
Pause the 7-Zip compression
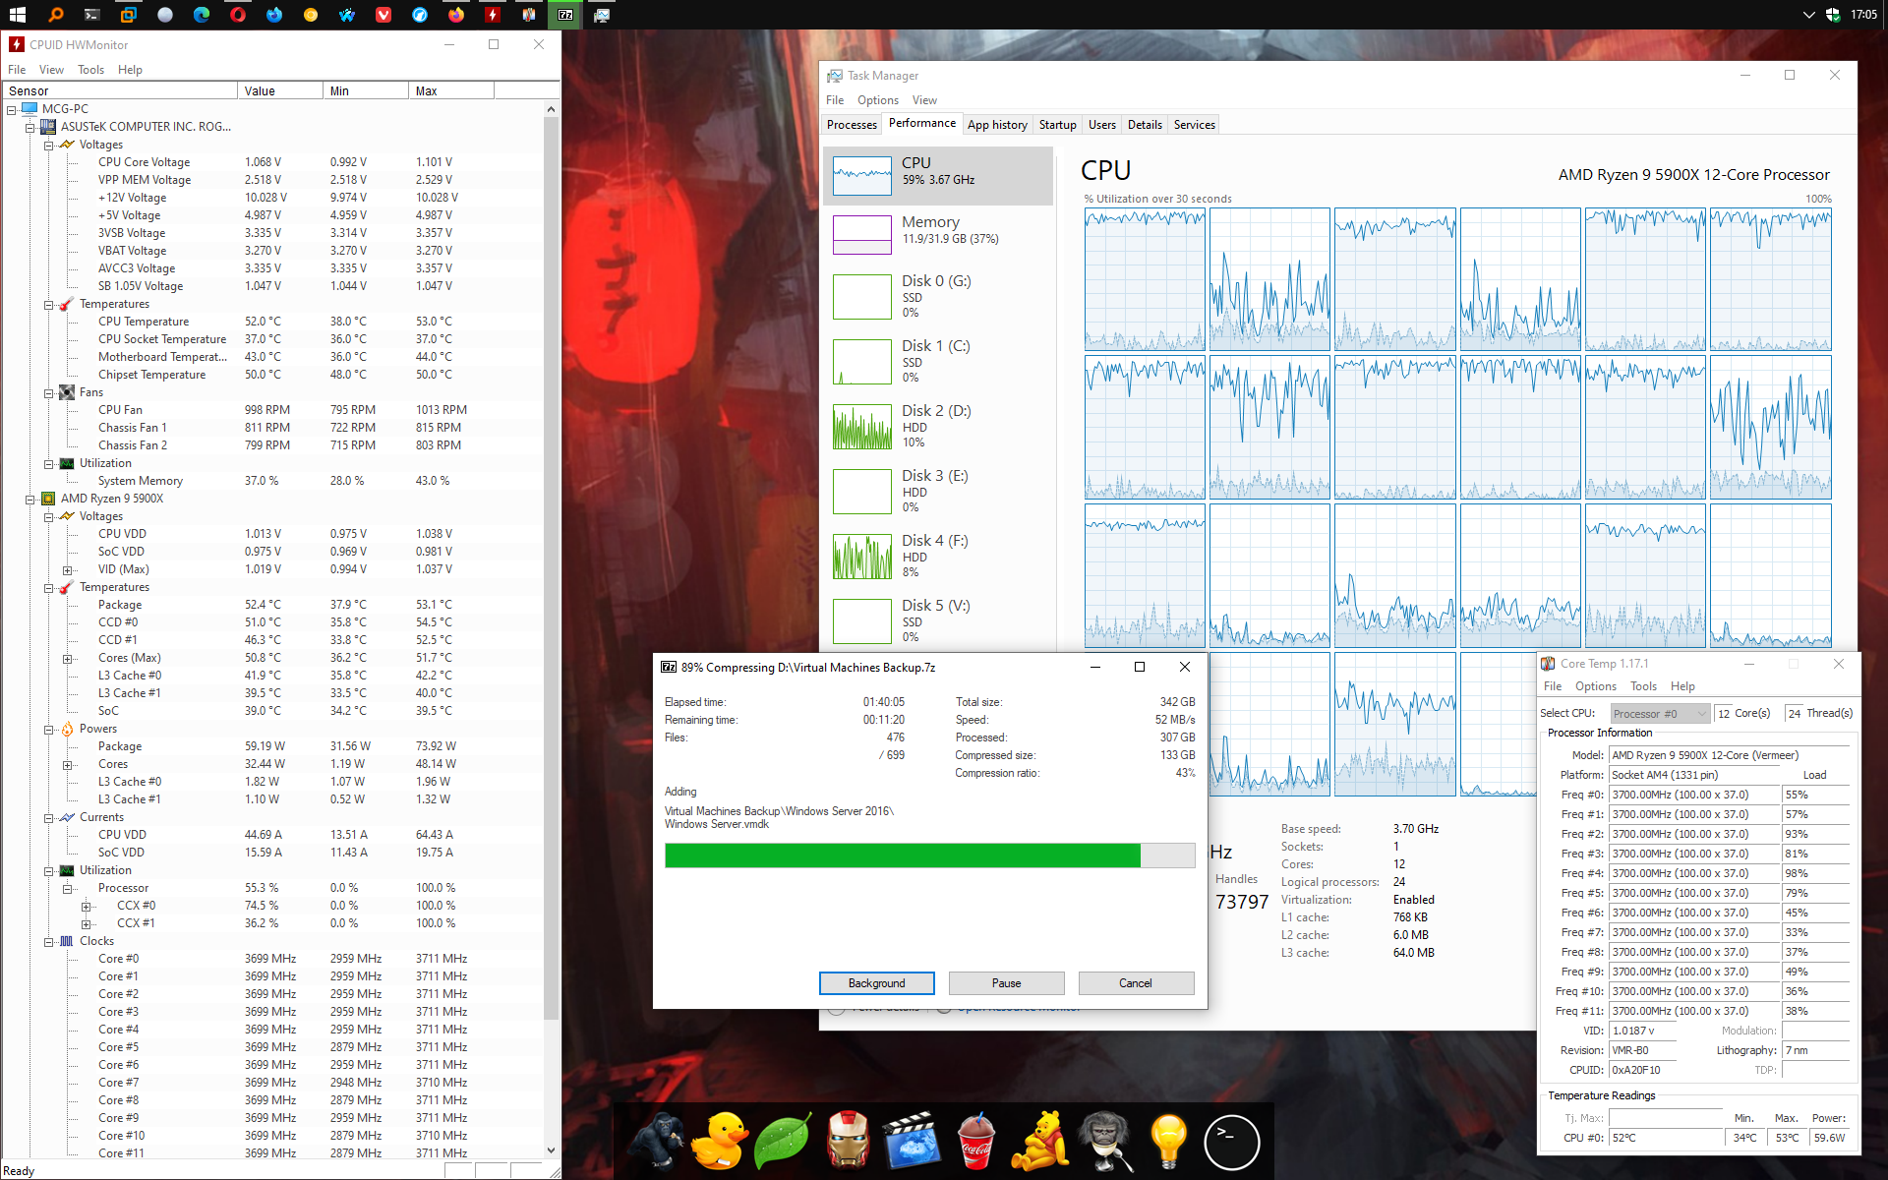pyautogui.click(x=1006, y=983)
